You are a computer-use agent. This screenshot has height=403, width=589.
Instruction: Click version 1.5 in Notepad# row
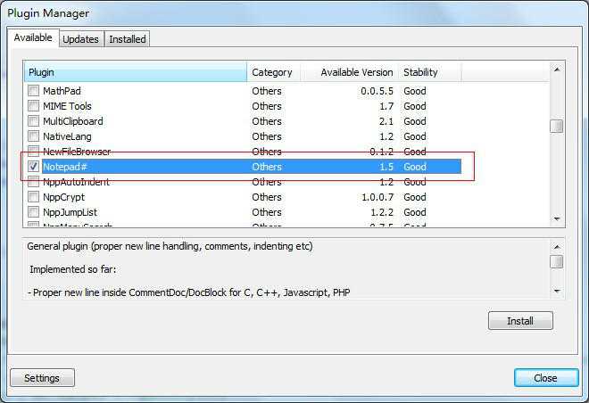tap(386, 167)
